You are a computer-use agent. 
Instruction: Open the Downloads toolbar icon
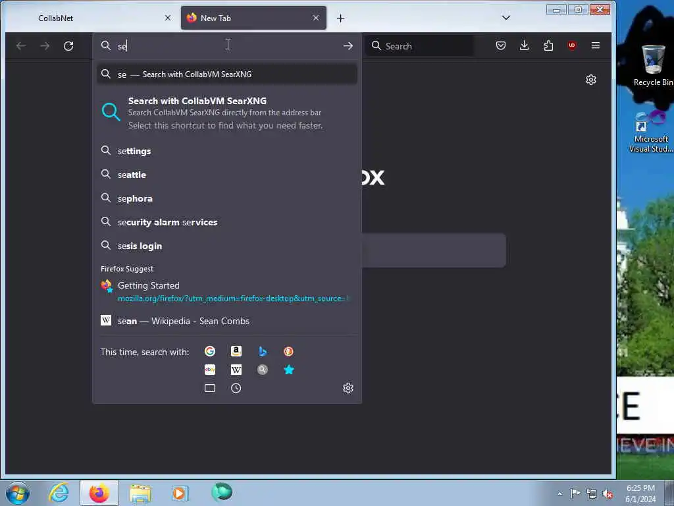(x=525, y=45)
